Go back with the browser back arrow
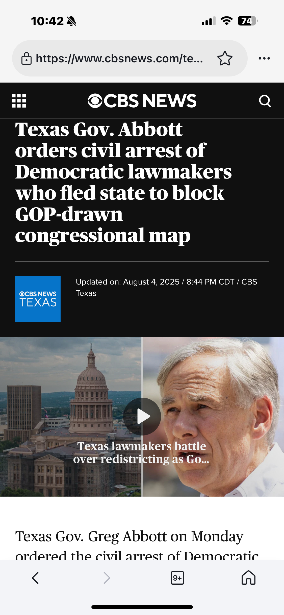284x615 pixels. coord(35,578)
